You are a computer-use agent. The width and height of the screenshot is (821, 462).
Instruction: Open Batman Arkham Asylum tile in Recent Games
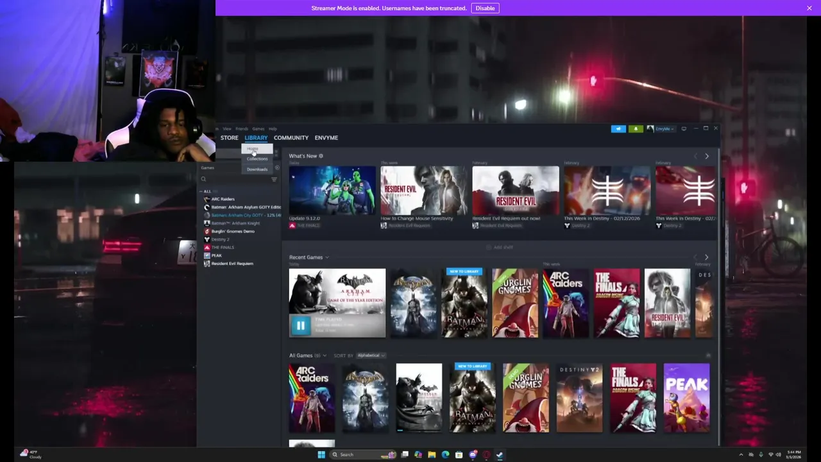pyautogui.click(x=414, y=304)
